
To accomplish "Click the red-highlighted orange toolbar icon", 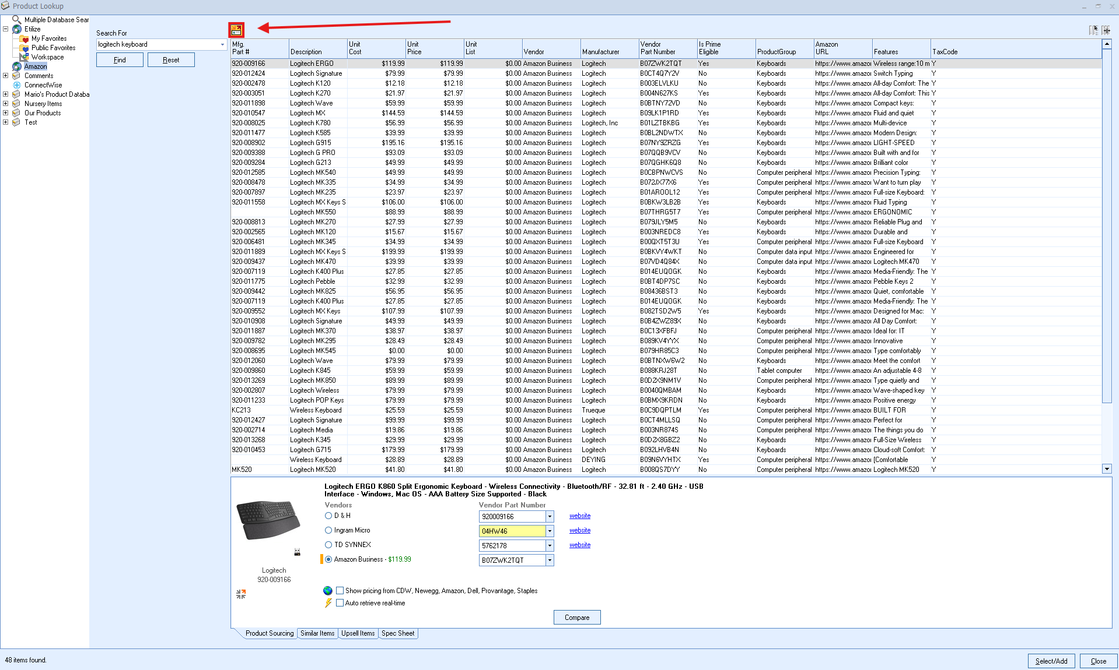I will coord(236,30).
